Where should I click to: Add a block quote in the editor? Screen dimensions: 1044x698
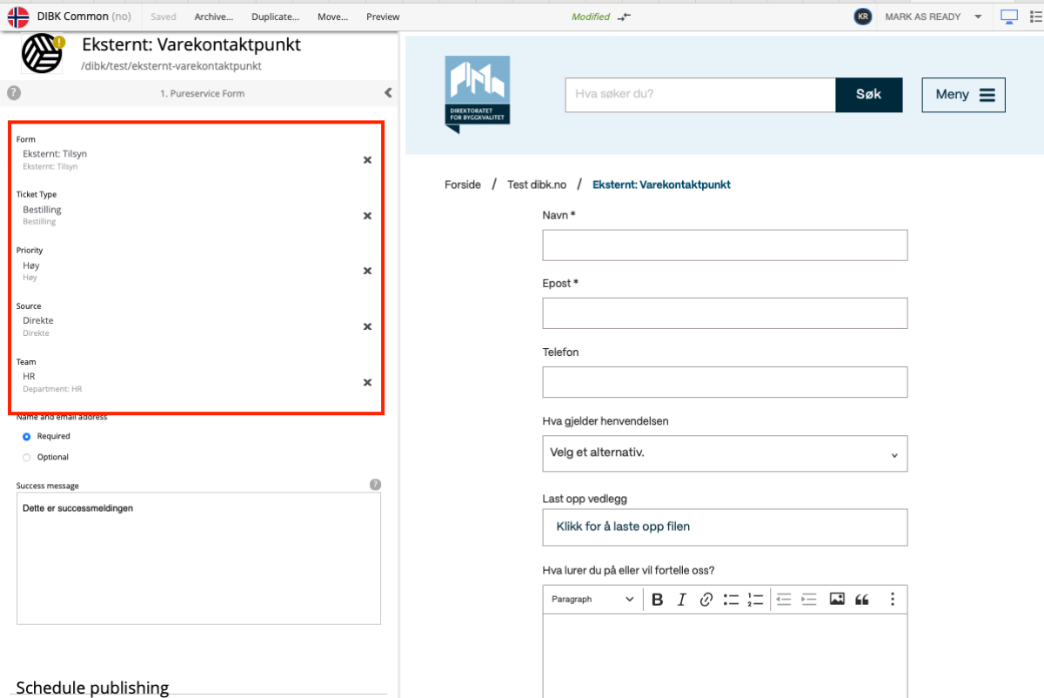[x=862, y=599]
